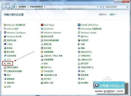
Task: Click the 电源选项 icon
Action: 79,40
